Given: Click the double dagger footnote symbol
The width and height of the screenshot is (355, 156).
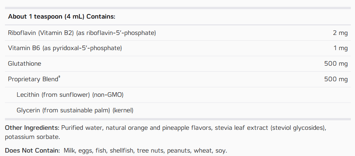Looking at the screenshot, I should (59, 78).
